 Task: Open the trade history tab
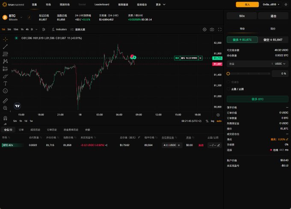point(35,130)
